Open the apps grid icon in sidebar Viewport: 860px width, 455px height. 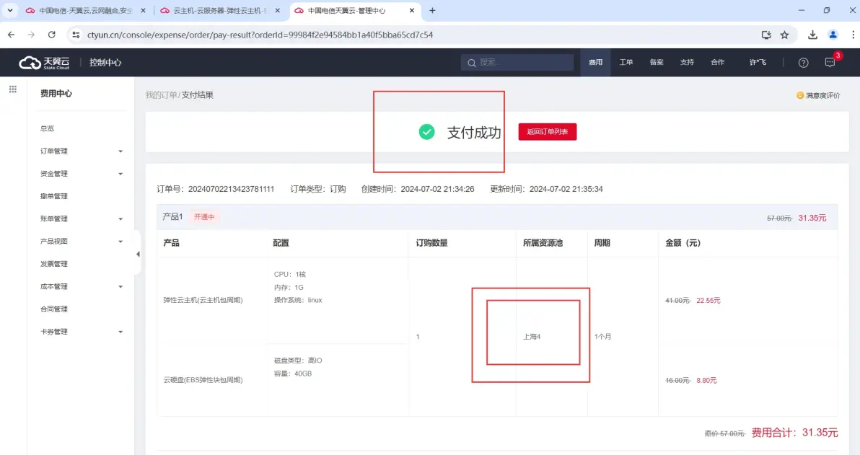[12, 89]
